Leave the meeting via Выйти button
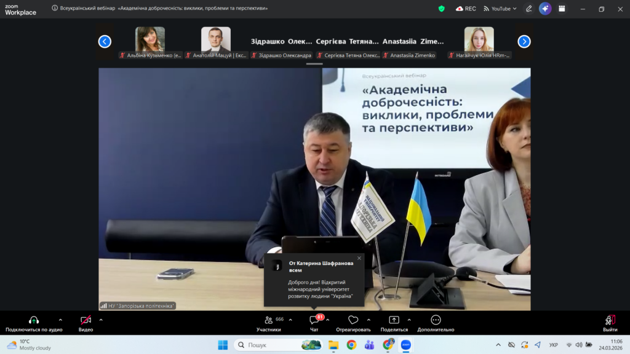Image resolution: width=630 pixels, height=354 pixels. click(x=610, y=323)
